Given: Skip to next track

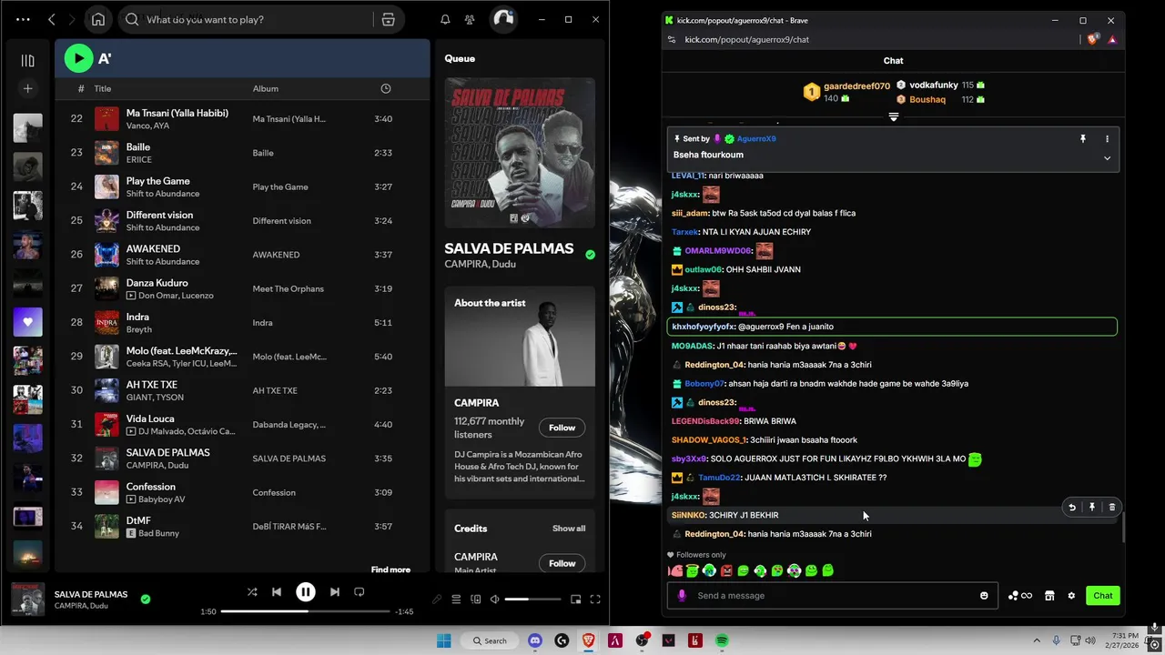Looking at the screenshot, I should 335,592.
